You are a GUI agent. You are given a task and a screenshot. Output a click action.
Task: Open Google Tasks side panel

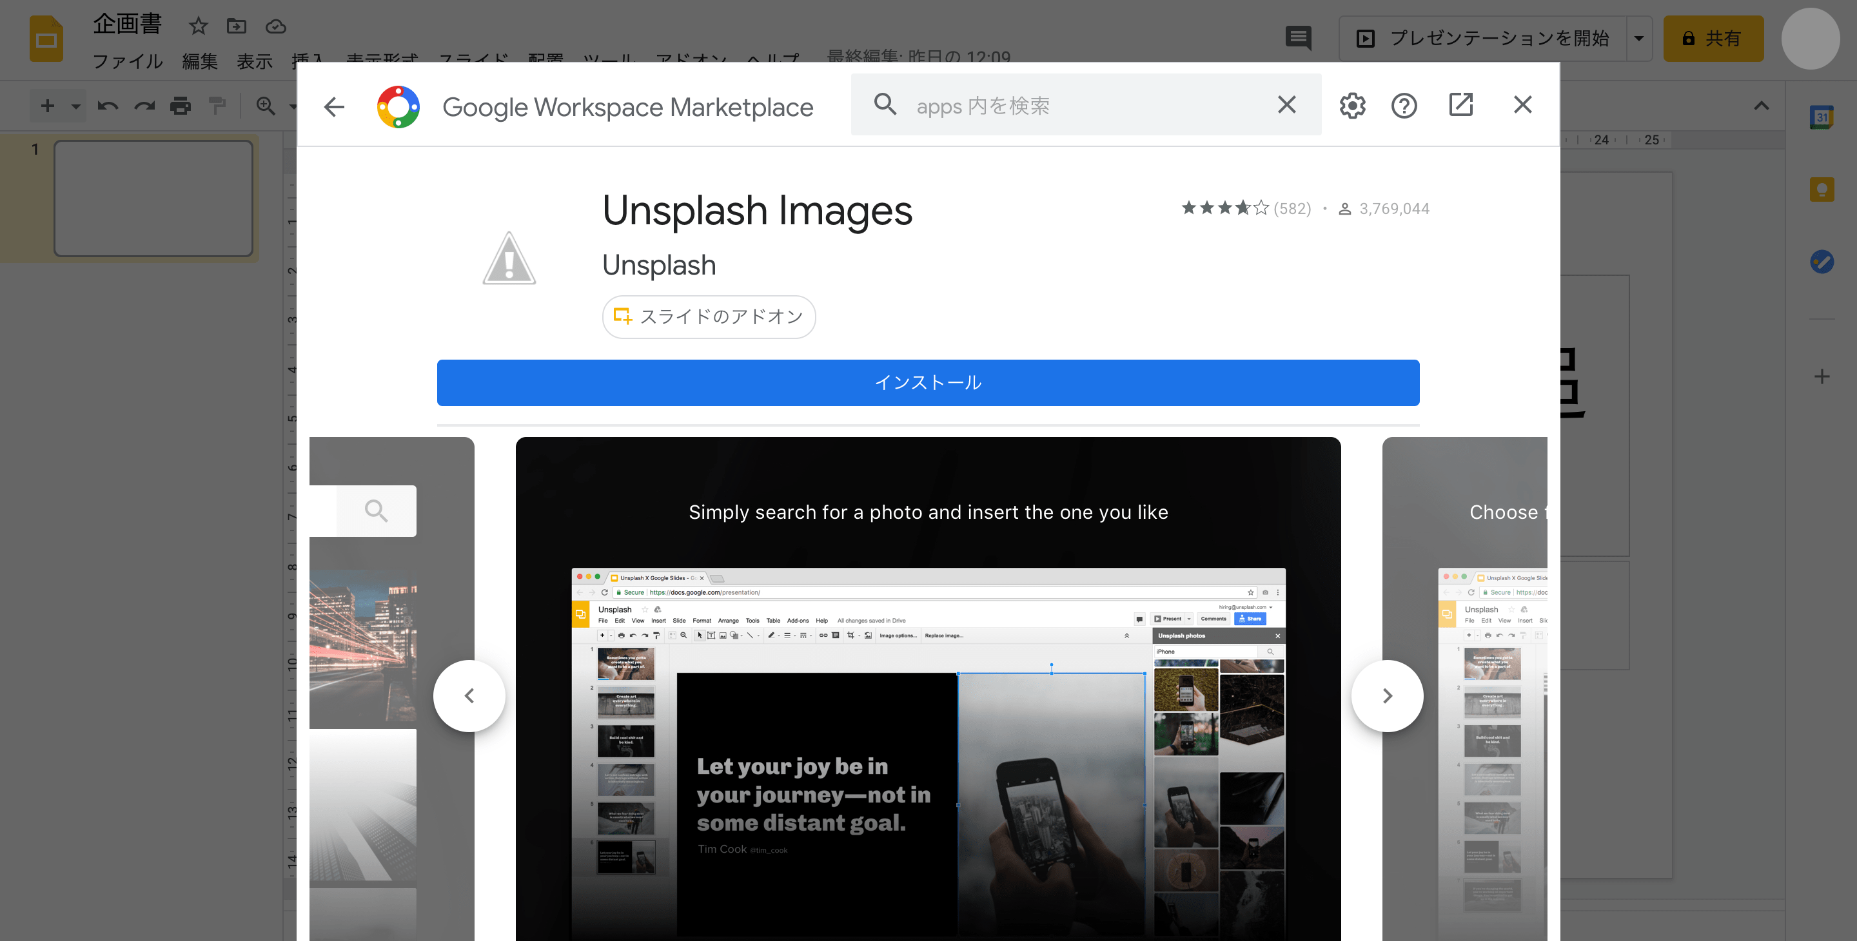(x=1822, y=262)
